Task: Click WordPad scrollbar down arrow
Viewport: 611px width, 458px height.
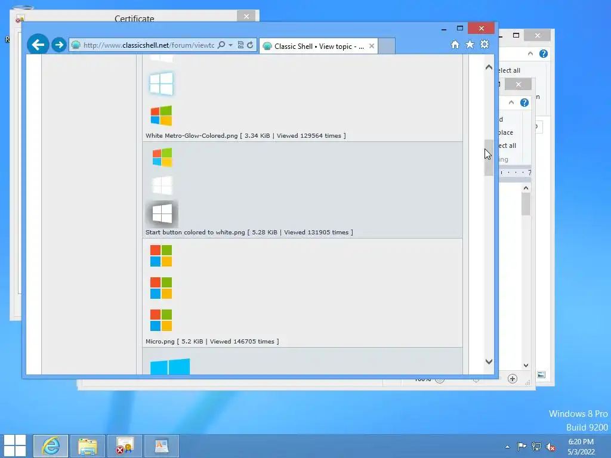Action: tap(526, 366)
